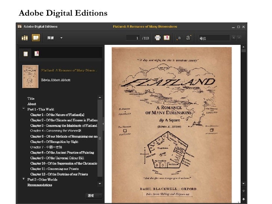
Task: Open the About entry in contents
Action: tap(32, 104)
